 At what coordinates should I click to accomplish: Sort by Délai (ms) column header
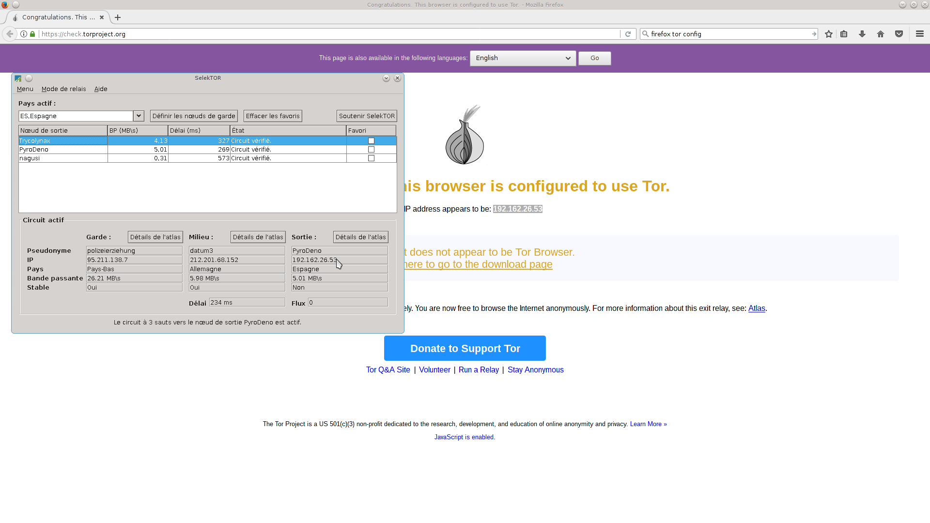click(199, 131)
